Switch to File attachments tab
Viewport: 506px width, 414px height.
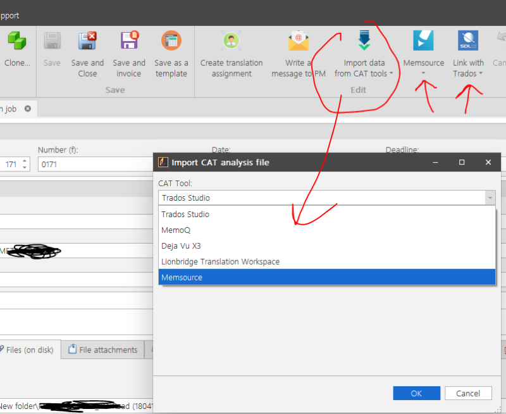[102, 349]
